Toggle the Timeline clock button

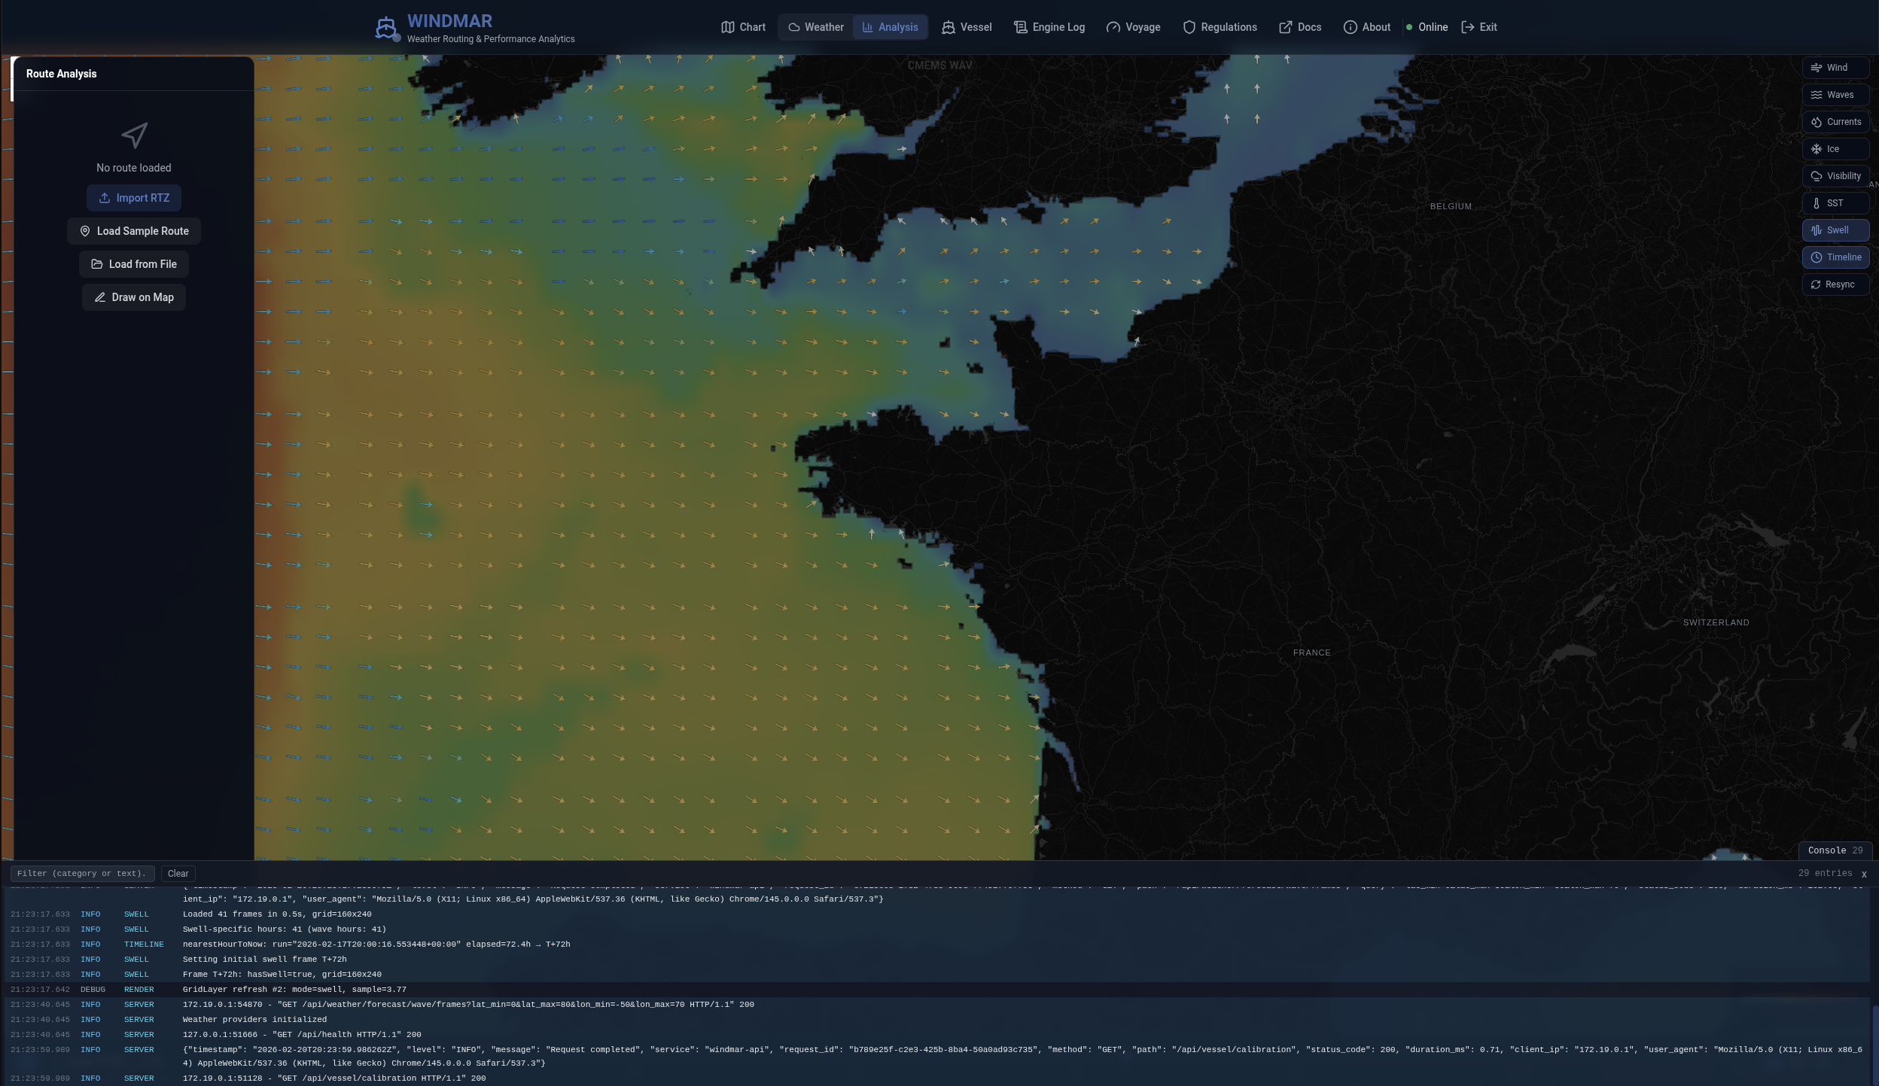pos(1835,257)
